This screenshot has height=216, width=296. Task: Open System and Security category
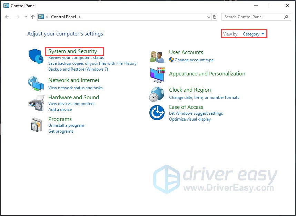73,51
